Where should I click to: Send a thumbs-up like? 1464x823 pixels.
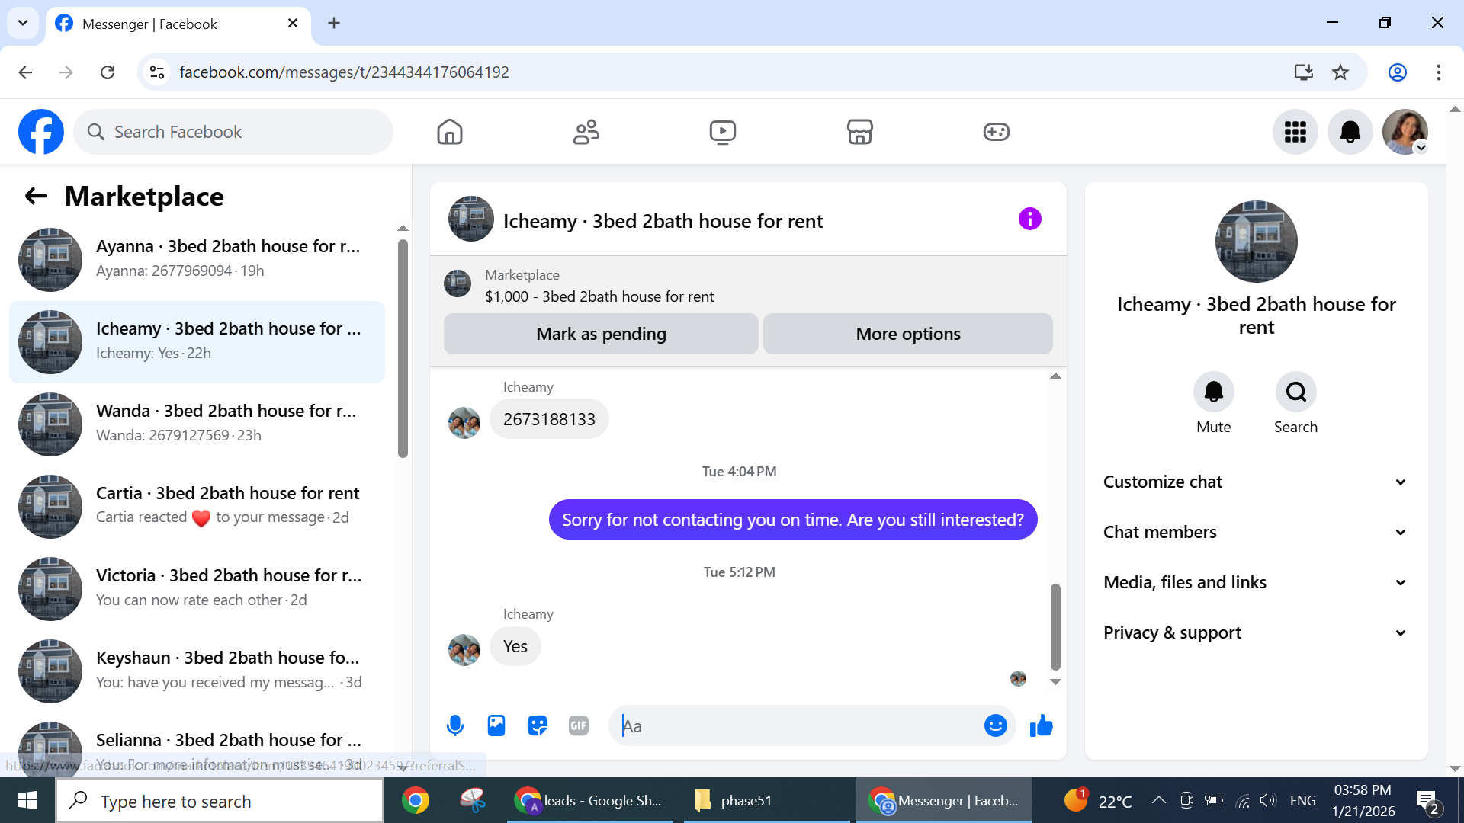1041,725
